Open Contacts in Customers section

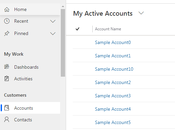[x=30, y=120]
